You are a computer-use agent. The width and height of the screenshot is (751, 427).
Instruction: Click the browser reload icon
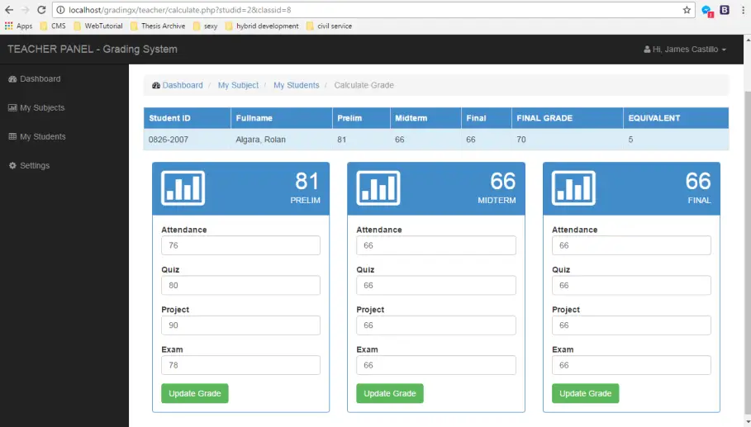pos(41,10)
